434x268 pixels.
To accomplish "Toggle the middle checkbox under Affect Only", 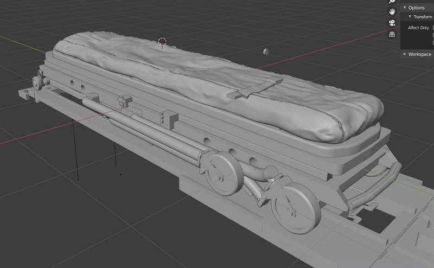I will [x=432, y=35].
